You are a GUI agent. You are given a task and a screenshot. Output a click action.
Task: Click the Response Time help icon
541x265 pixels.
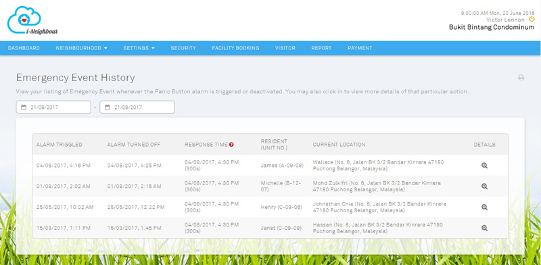[x=231, y=145]
